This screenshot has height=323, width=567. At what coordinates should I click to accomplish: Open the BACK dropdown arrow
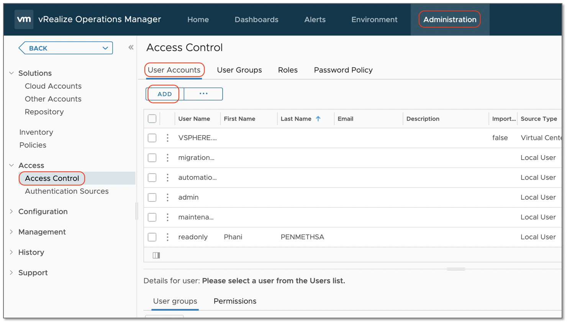pyautogui.click(x=105, y=48)
